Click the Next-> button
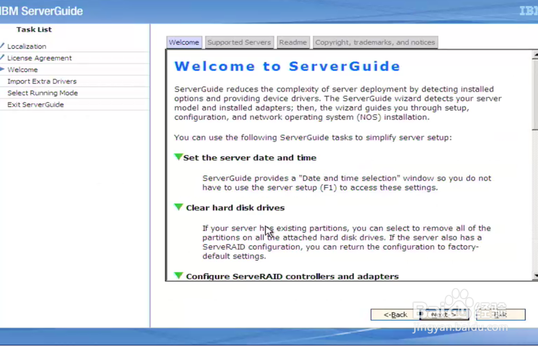The width and height of the screenshot is (538, 346). coord(444,314)
